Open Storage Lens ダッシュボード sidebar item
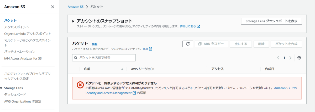Screen dimensions: 315x112 click(15, 94)
